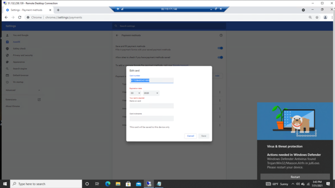Expand the Advanced settings section
The height and width of the screenshot is (188, 335).
click(x=23, y=90)
